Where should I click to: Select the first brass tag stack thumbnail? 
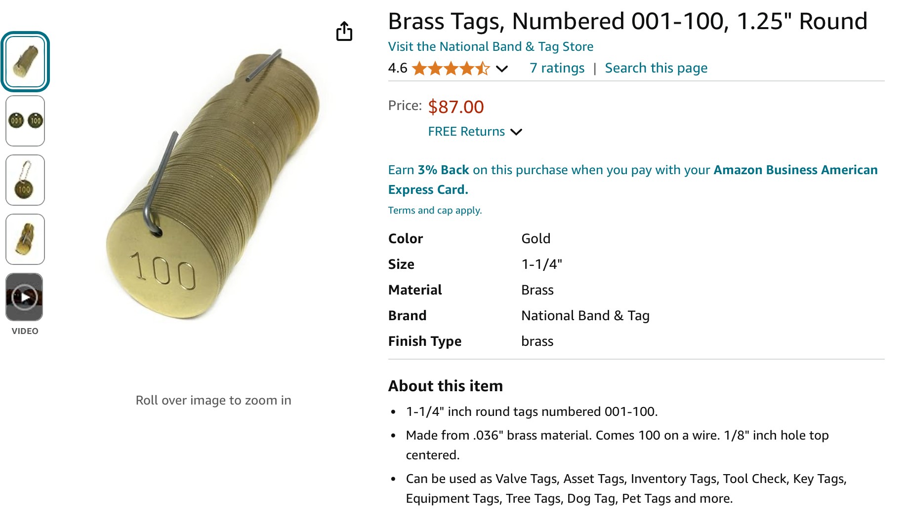click(25, 62)
